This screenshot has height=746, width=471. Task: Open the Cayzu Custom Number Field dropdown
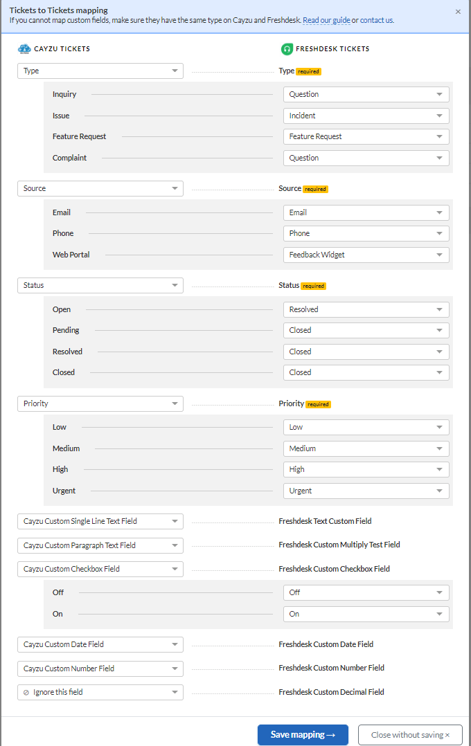[x=100, y=668]
